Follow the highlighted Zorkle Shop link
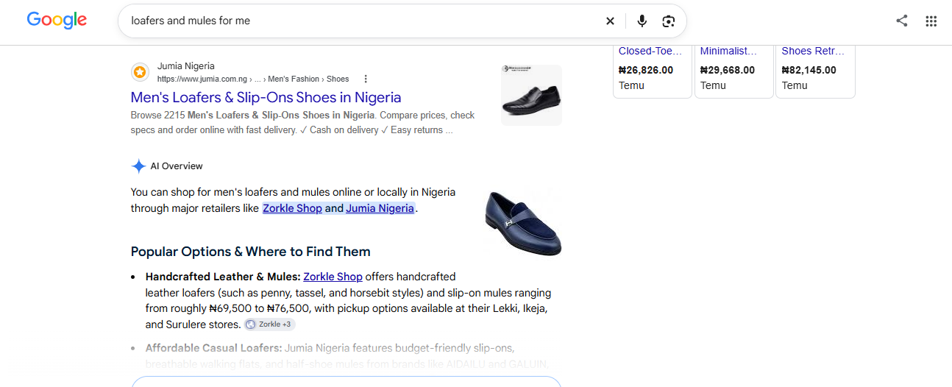 [x=292, y=208]
